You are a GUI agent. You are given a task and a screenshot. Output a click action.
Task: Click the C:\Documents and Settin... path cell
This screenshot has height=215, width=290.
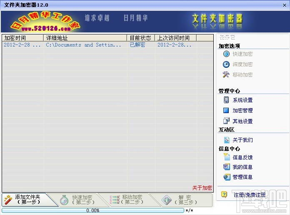83,45
